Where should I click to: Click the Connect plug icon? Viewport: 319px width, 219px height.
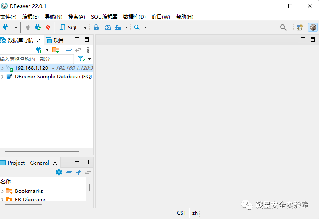28,27
